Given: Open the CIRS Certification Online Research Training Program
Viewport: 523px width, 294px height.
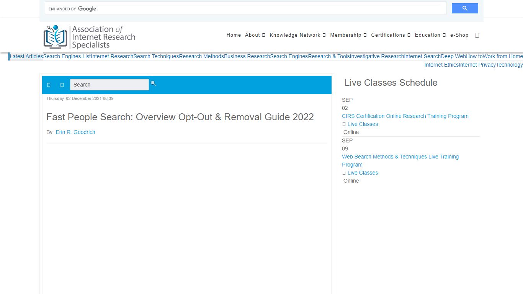Looking at the screenshot, I should (x=405, y=116).
